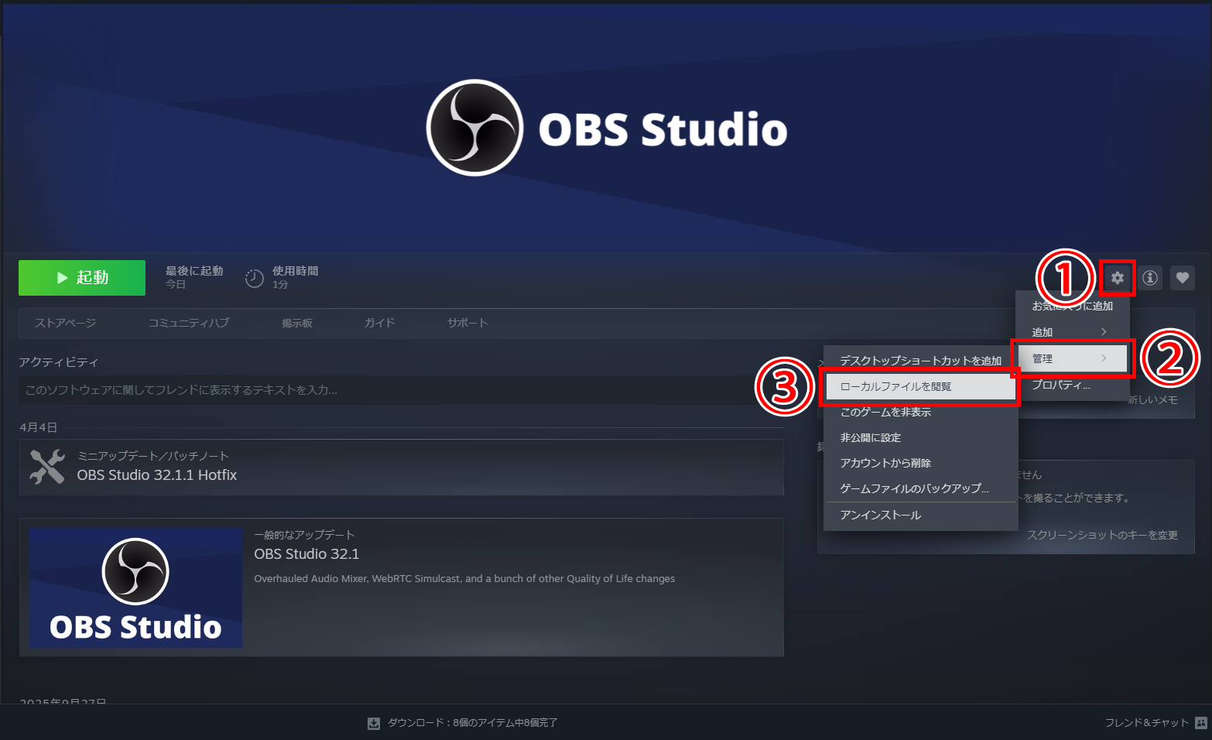Click the wrench patch note icon
1212x740 pixels.
(x=47, y=467)
